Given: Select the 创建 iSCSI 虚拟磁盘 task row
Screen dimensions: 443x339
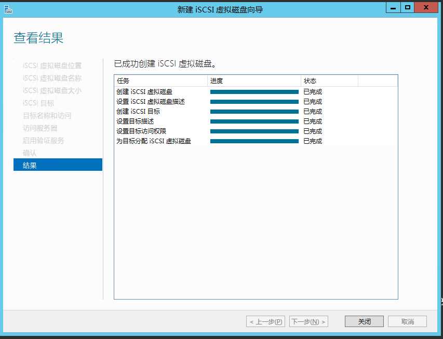Looking at the screenshot, I should click(x=256, y=92).
